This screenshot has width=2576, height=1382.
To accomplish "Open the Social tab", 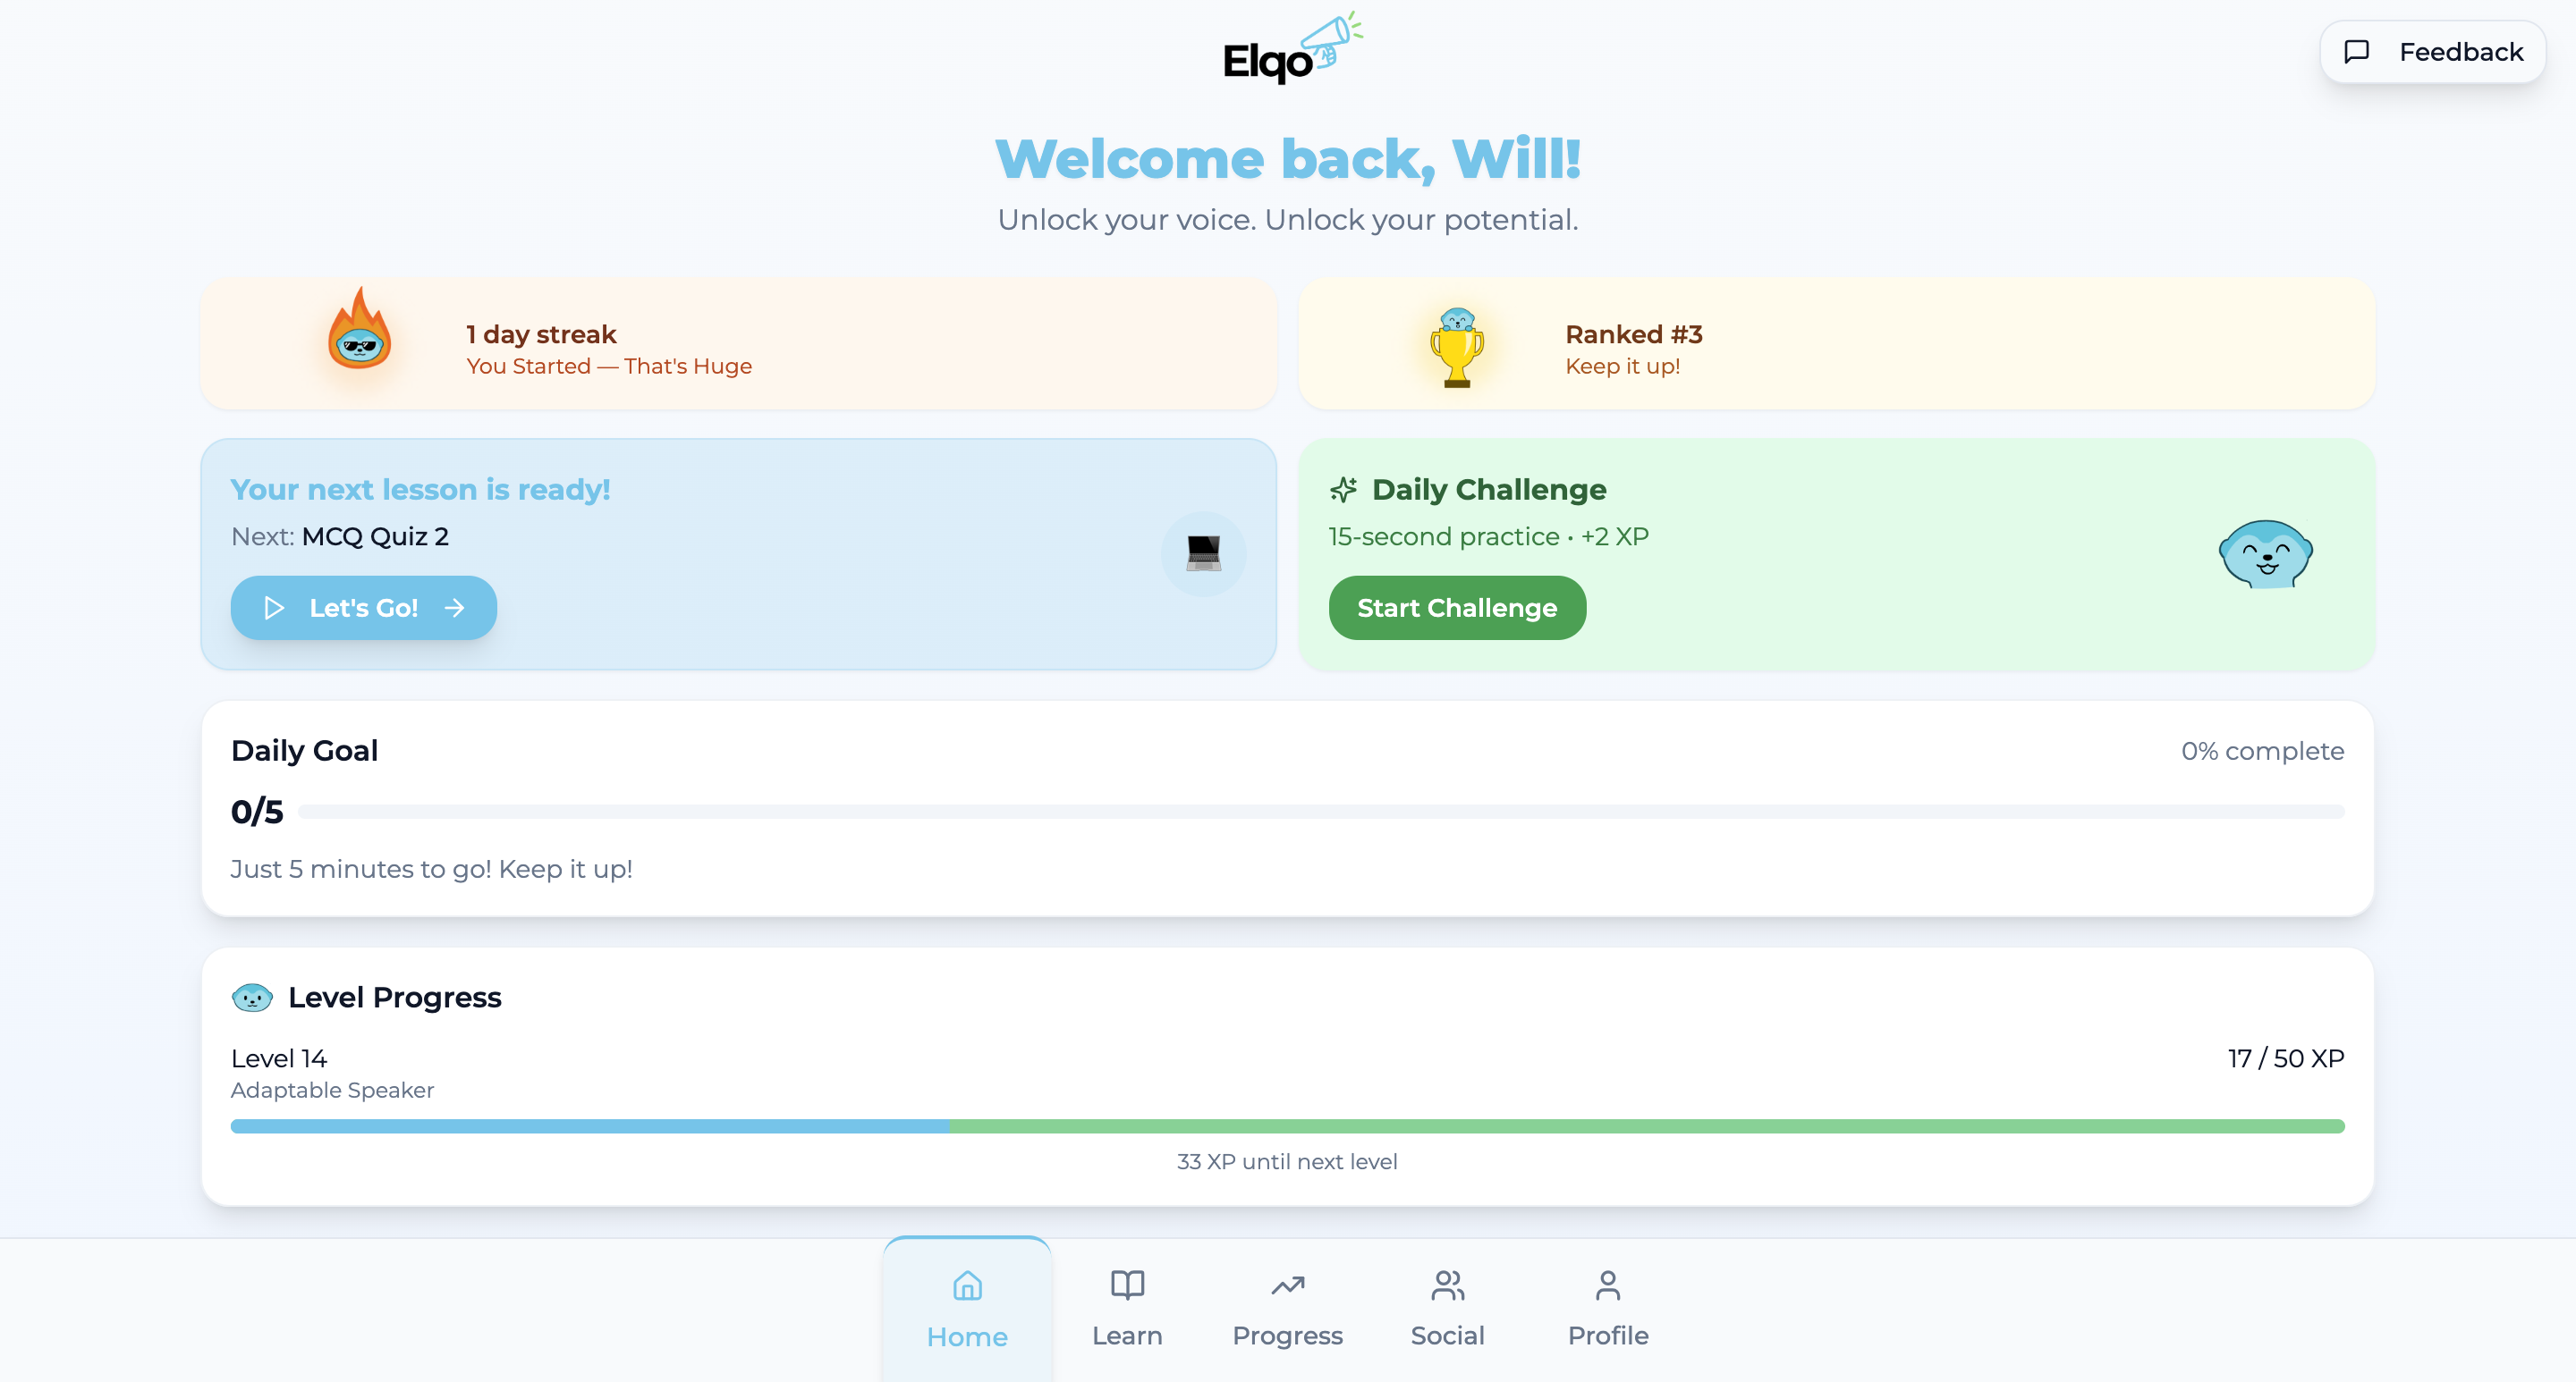I will (x=1447, y=1309).
